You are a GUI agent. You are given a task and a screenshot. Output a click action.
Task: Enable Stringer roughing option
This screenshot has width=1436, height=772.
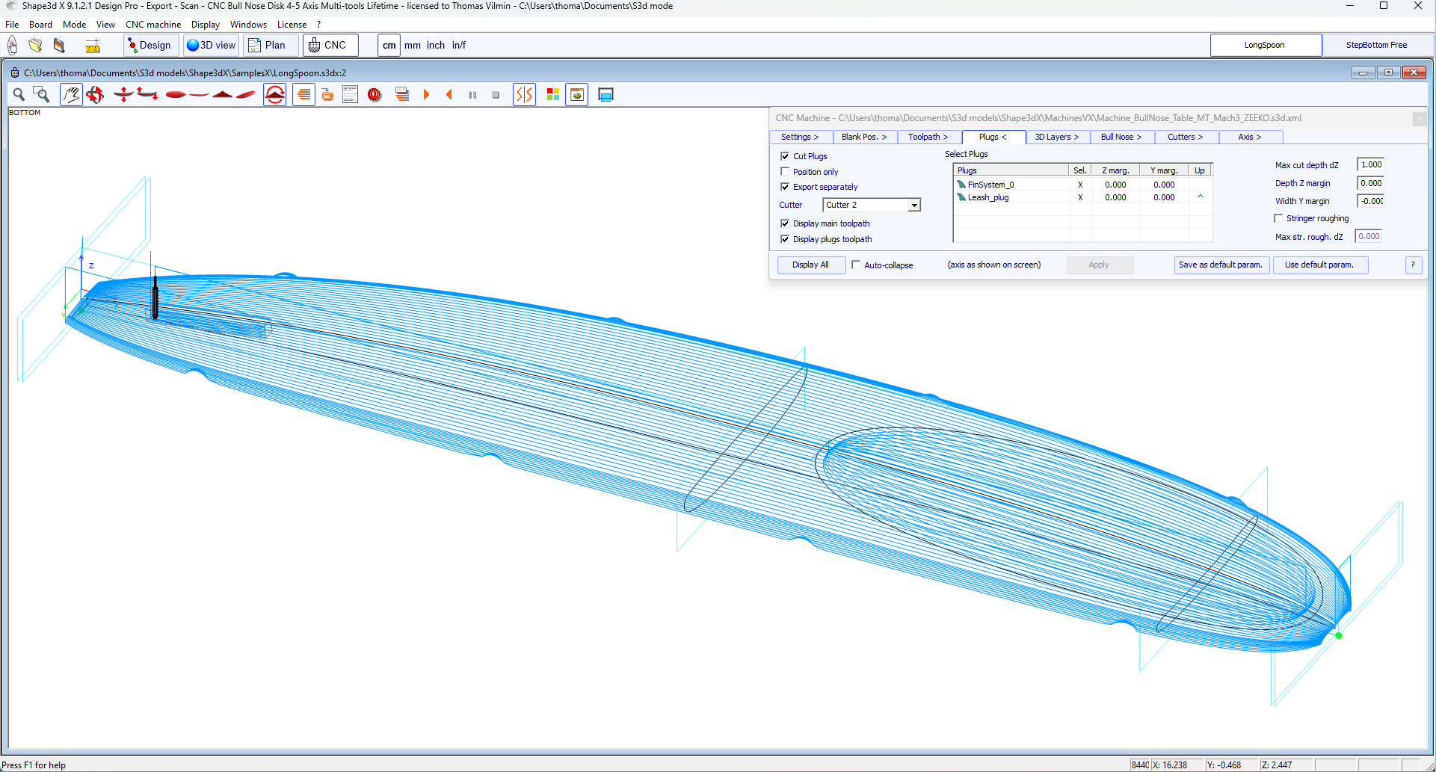coord(1278,218)
